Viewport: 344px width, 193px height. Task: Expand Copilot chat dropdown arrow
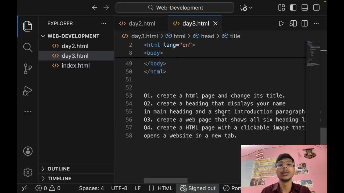tap(251, 8)
